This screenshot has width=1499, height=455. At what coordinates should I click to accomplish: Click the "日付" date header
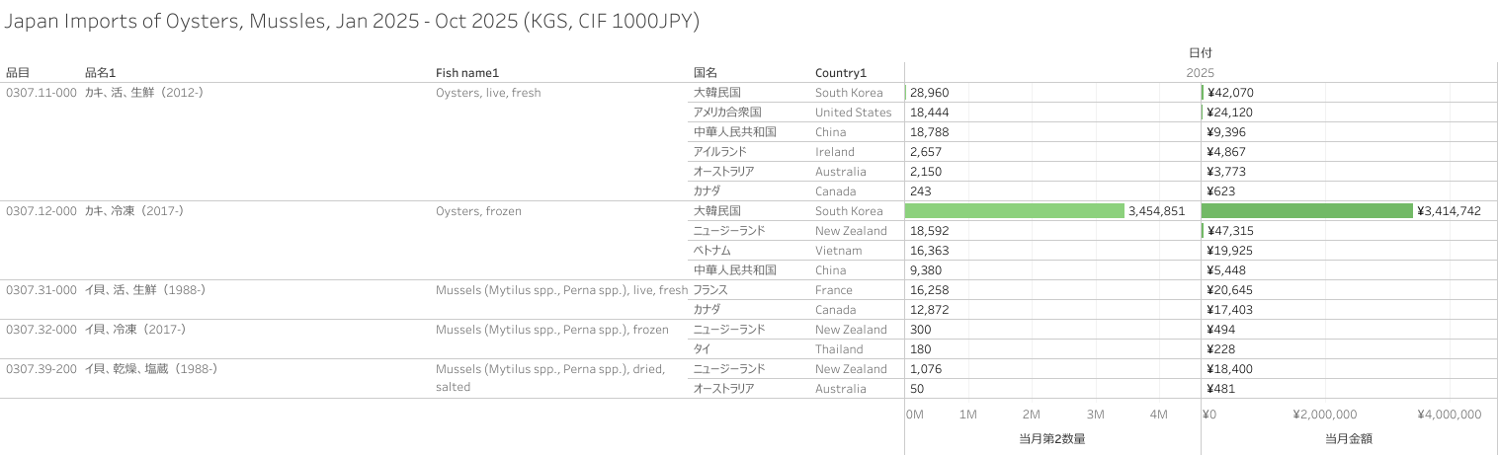pos(1201,52)
